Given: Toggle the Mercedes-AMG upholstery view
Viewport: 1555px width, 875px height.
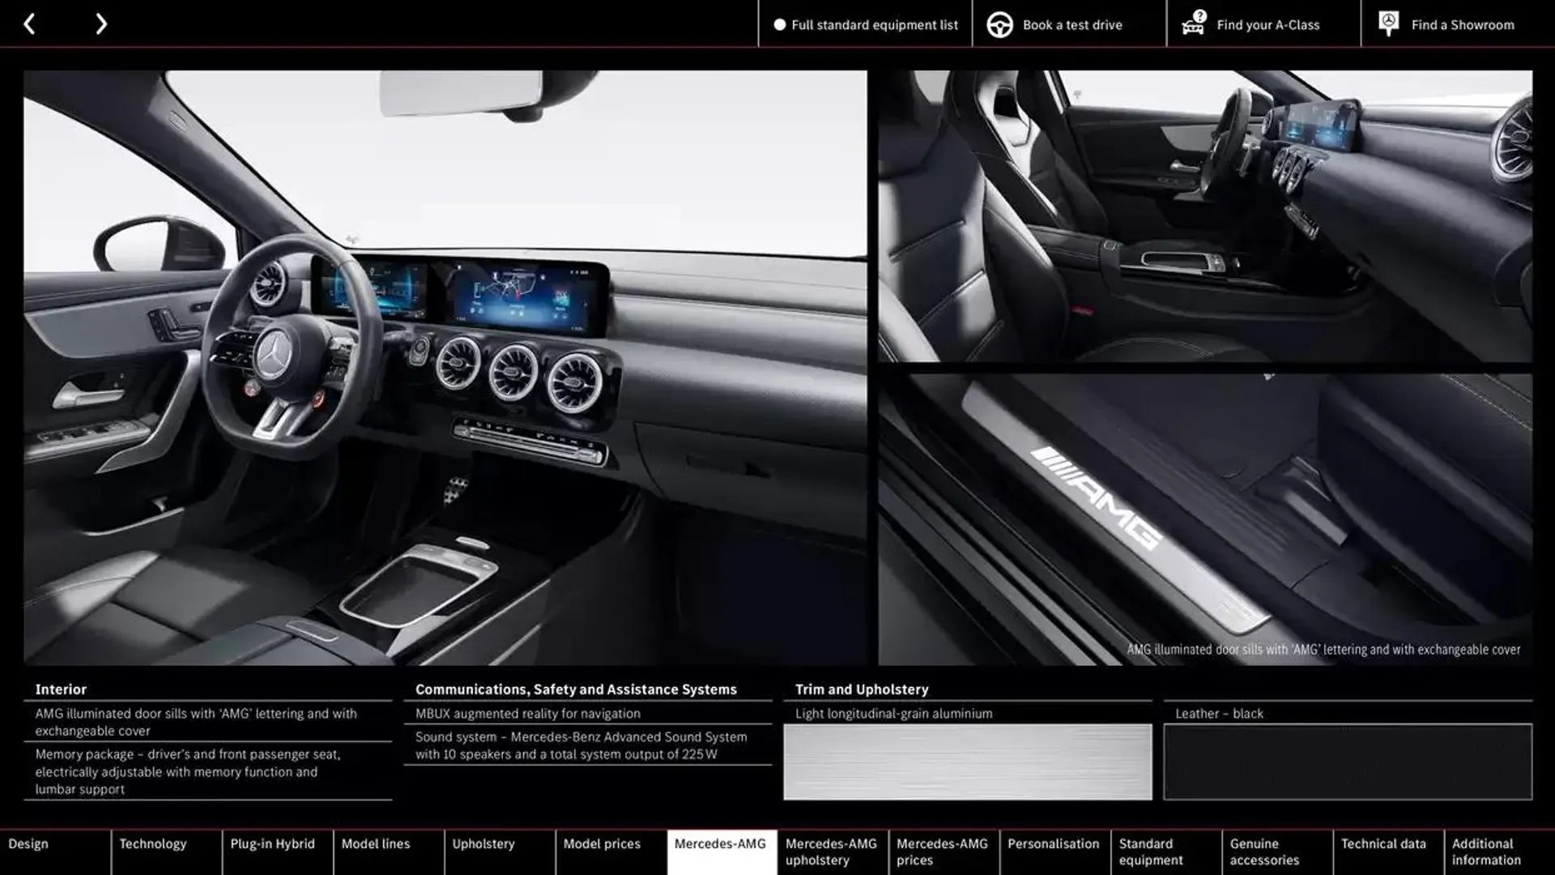Looking at the screenshot, I should pyautogui.click(x=832, y=851).
